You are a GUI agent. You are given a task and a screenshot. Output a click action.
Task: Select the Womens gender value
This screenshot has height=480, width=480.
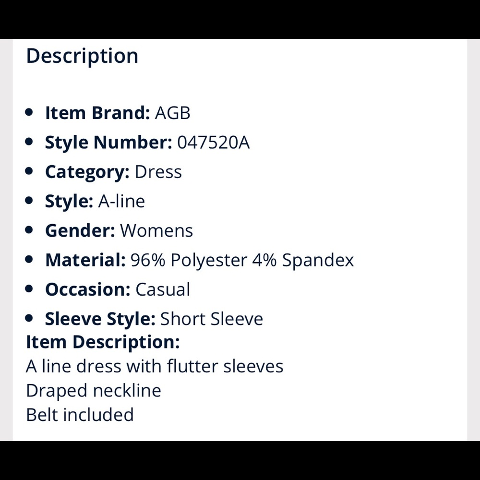pos(156,231)
